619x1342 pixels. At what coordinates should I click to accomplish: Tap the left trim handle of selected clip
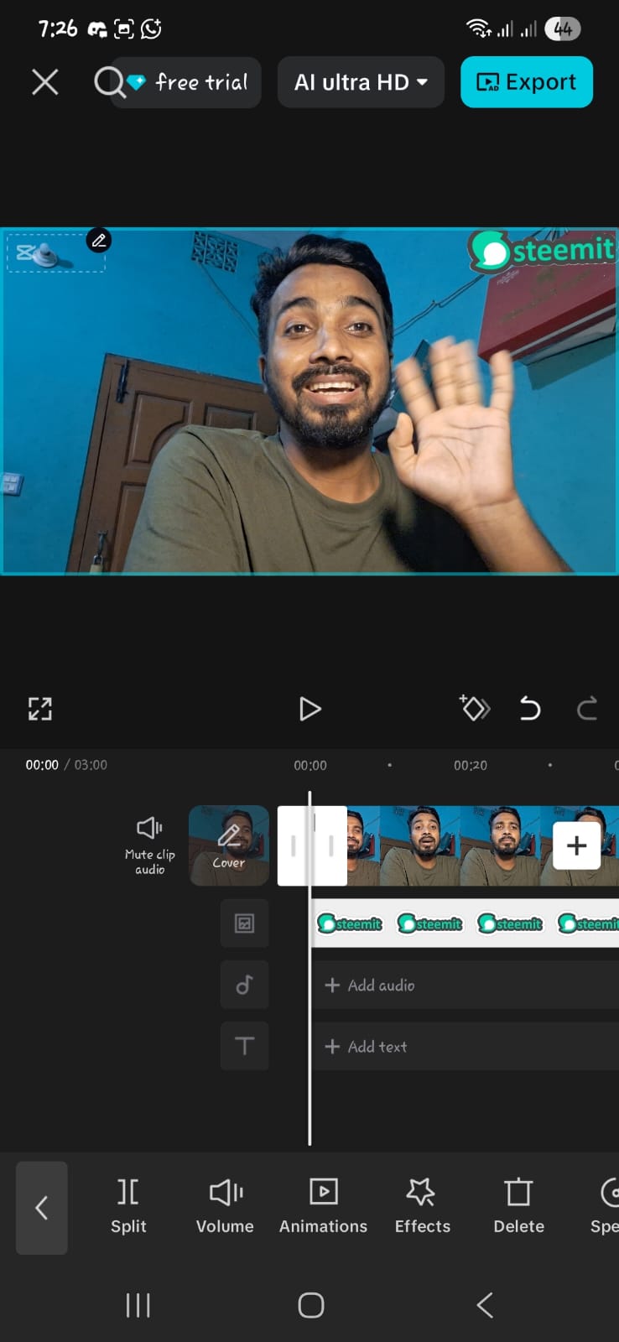[x=293, y=845]
